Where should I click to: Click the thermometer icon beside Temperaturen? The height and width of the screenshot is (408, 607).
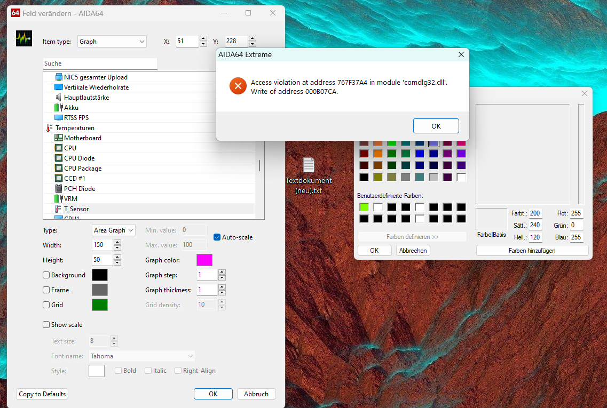(49, 127)
